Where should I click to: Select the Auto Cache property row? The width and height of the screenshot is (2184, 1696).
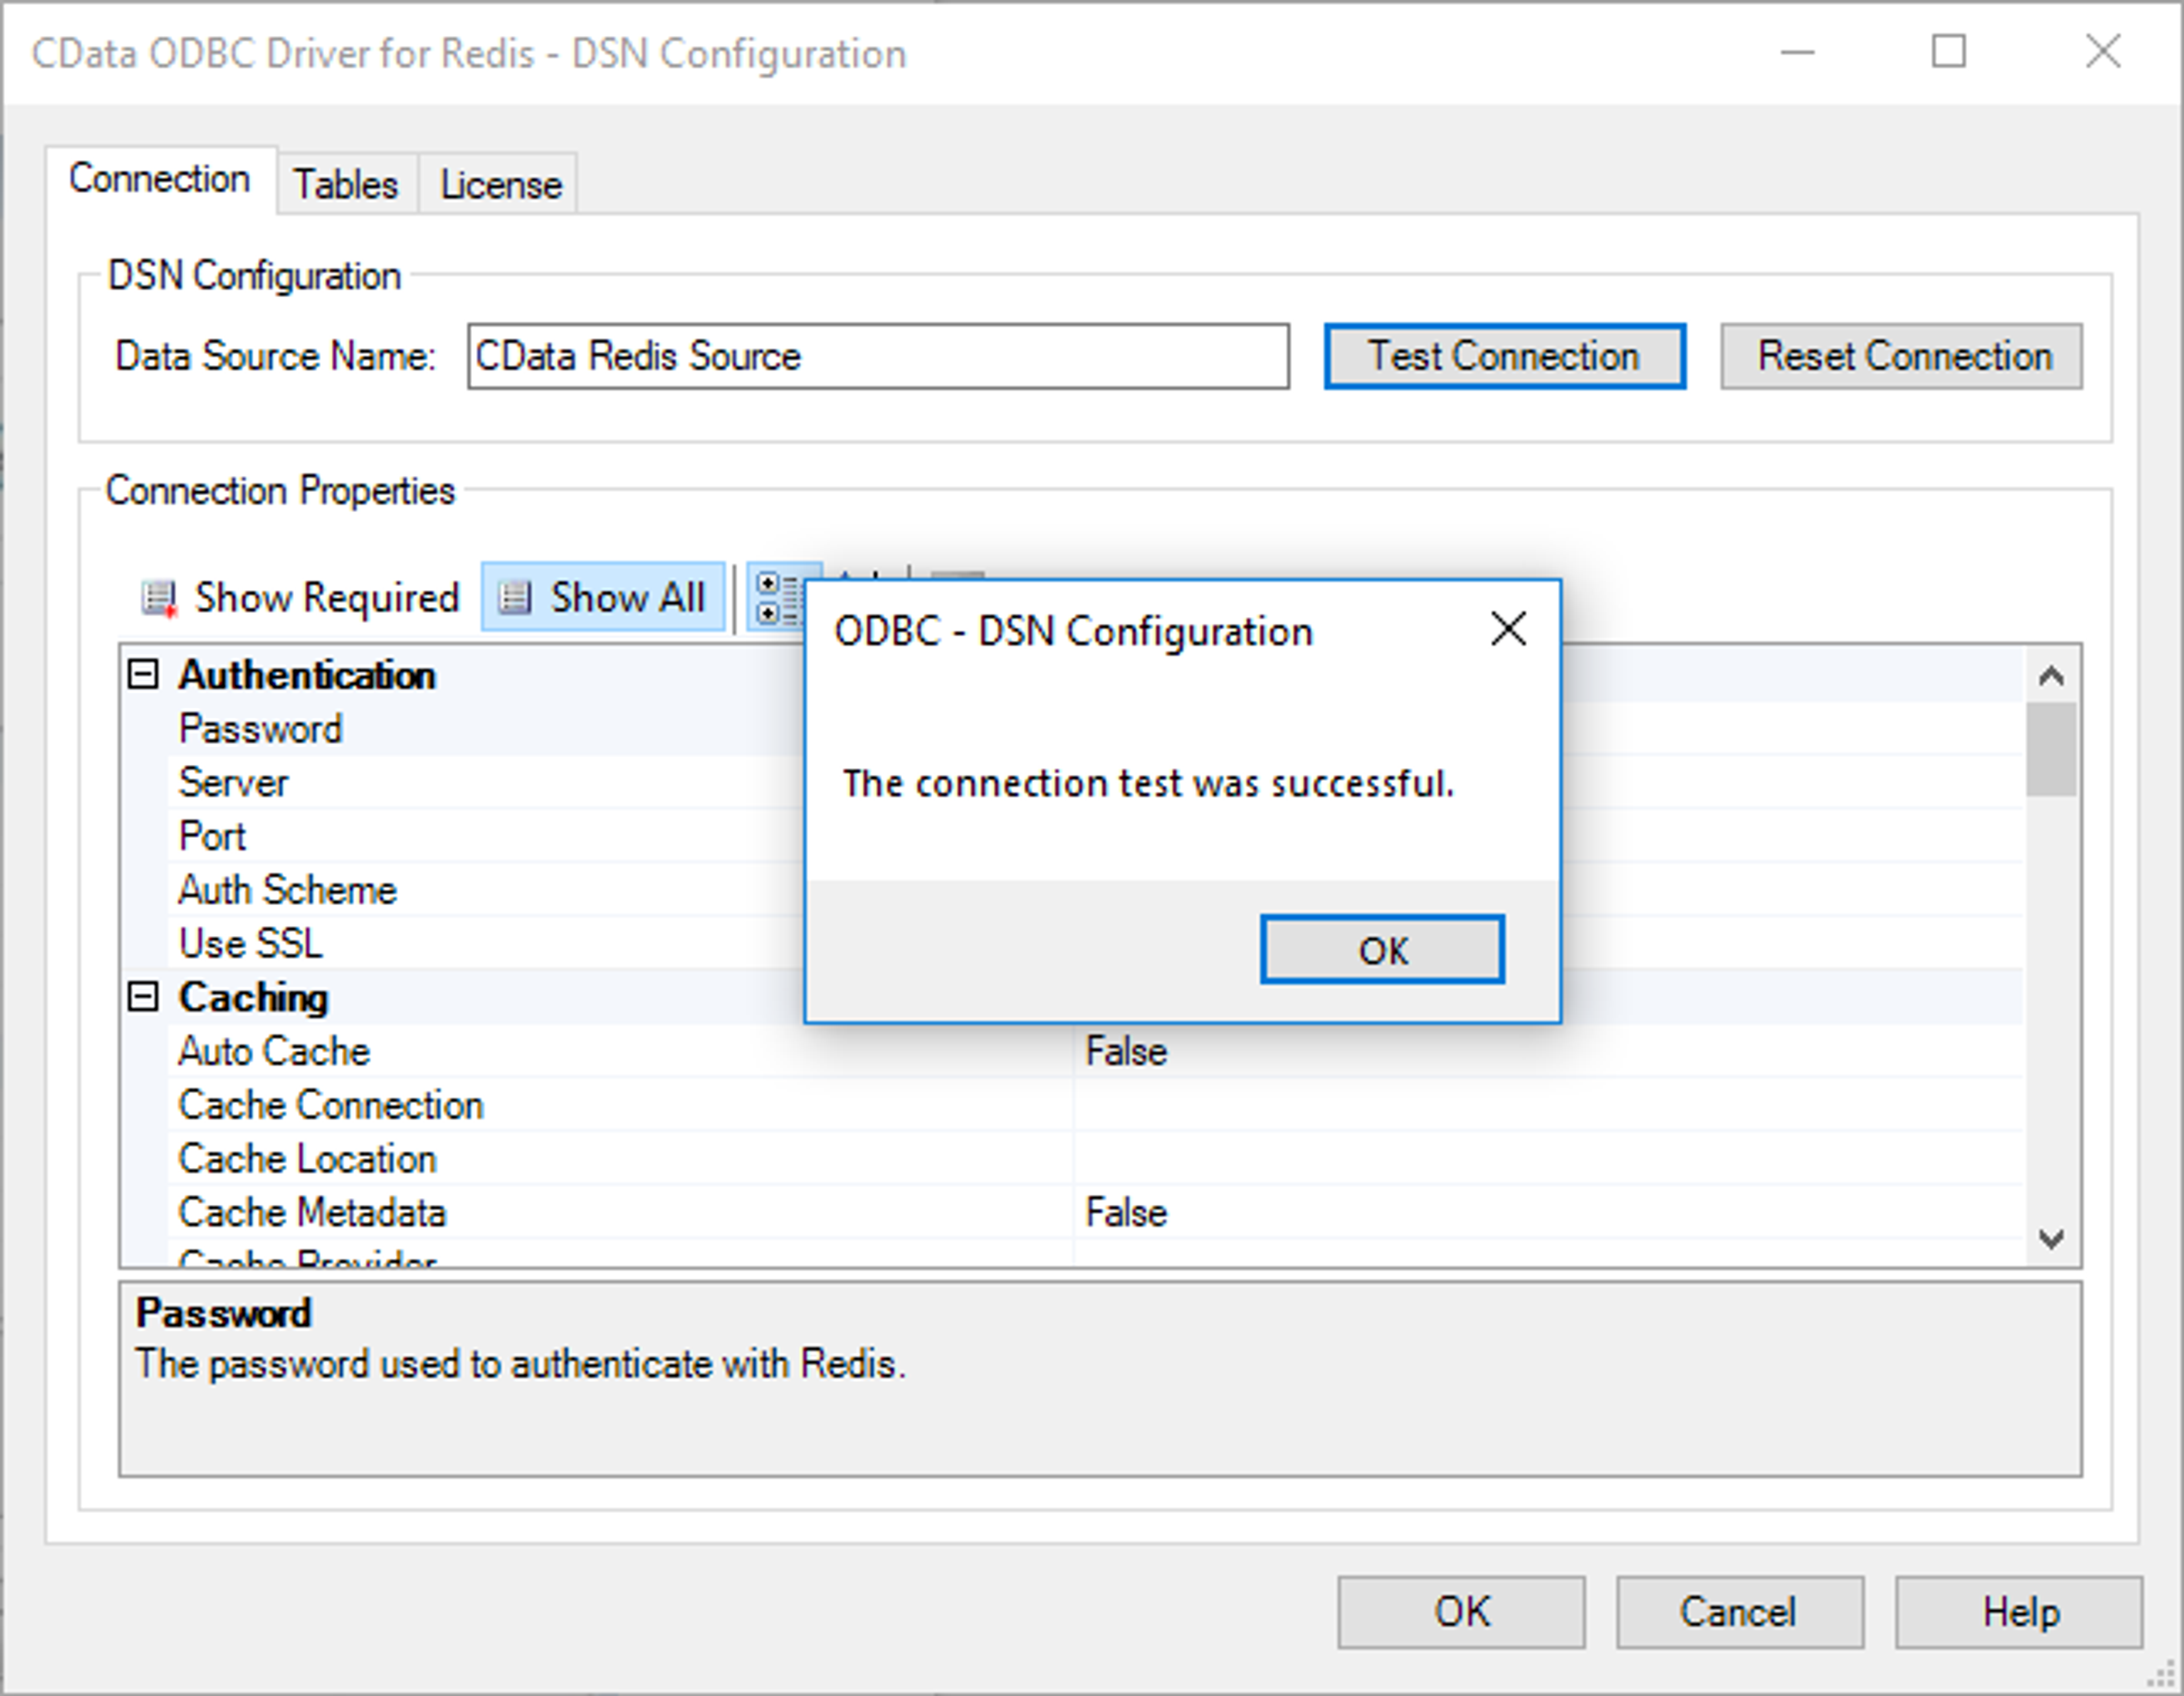coord(275,1051)
